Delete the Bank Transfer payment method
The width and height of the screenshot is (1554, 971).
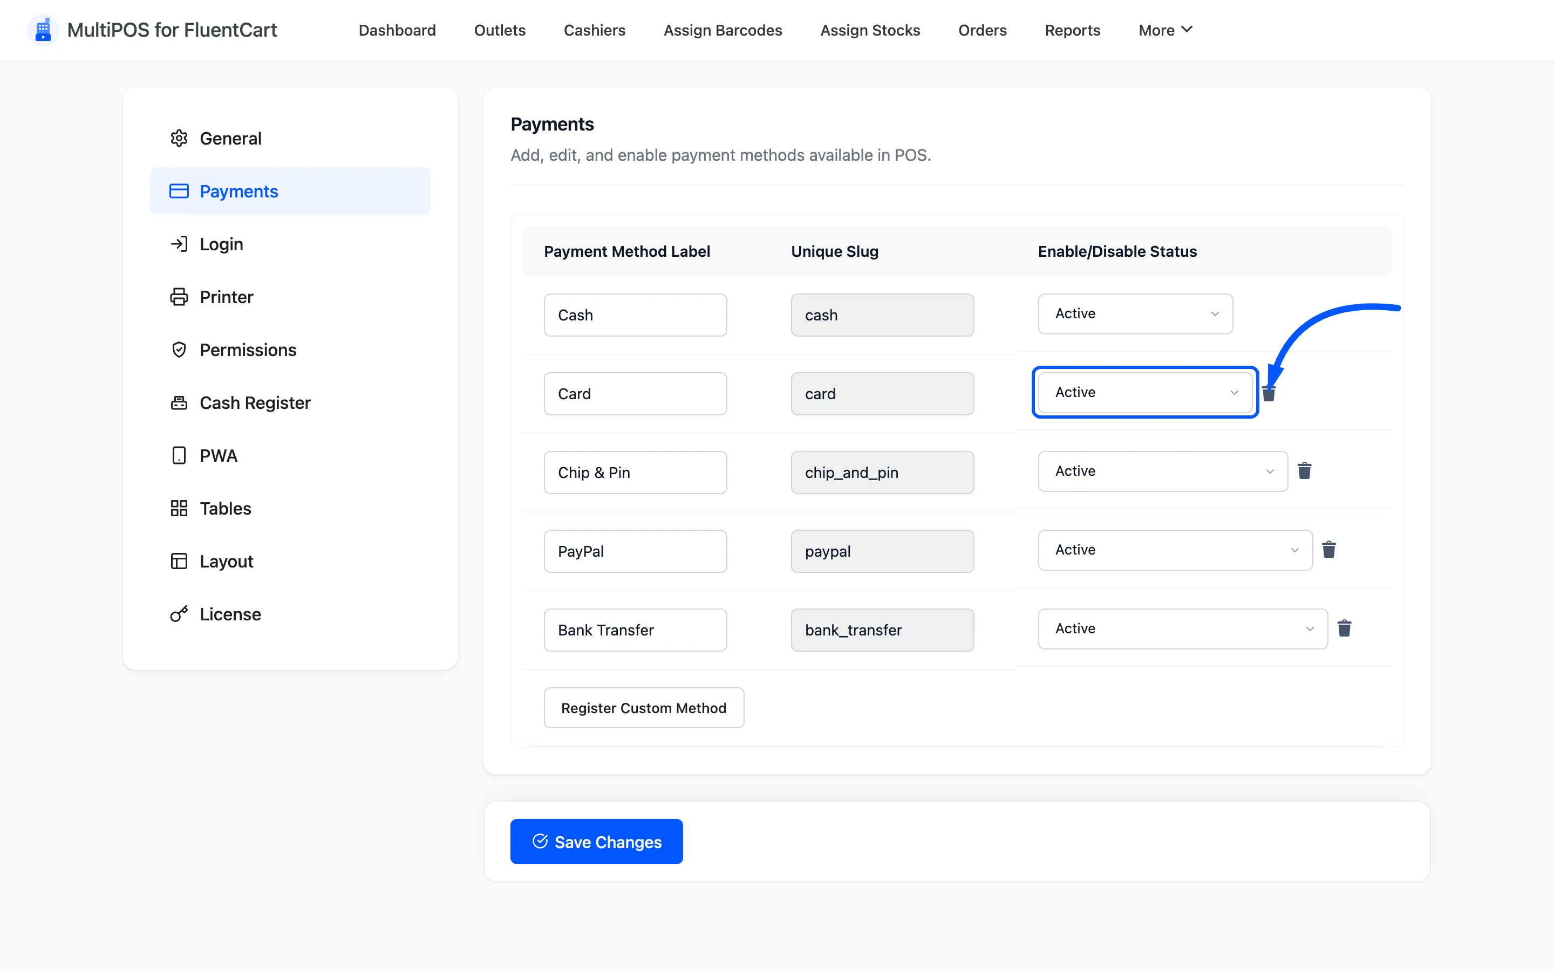(1344, 628)
